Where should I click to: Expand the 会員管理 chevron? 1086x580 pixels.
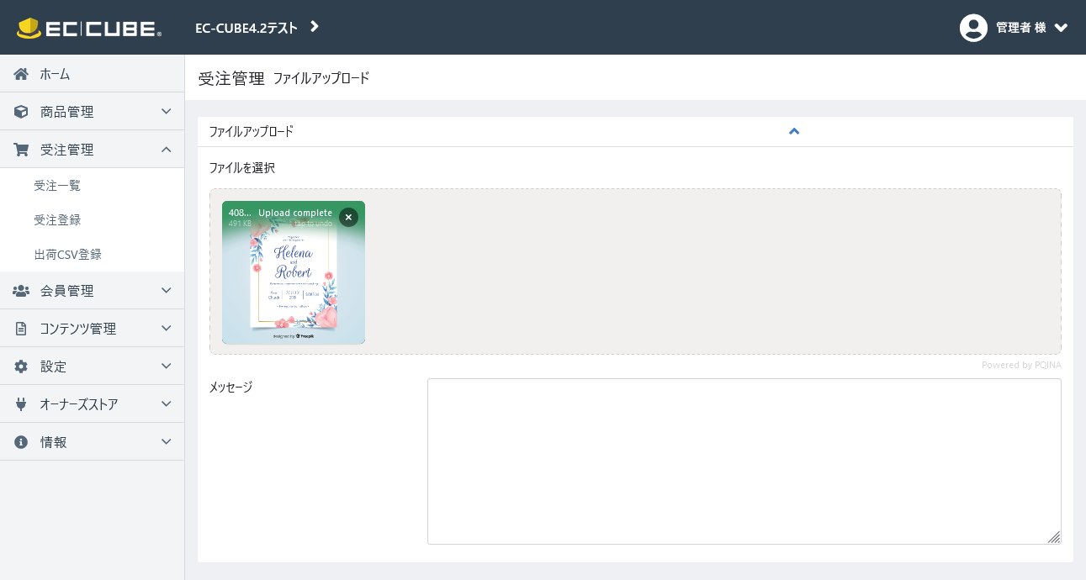pyautogui.click(x=167, y=291)
